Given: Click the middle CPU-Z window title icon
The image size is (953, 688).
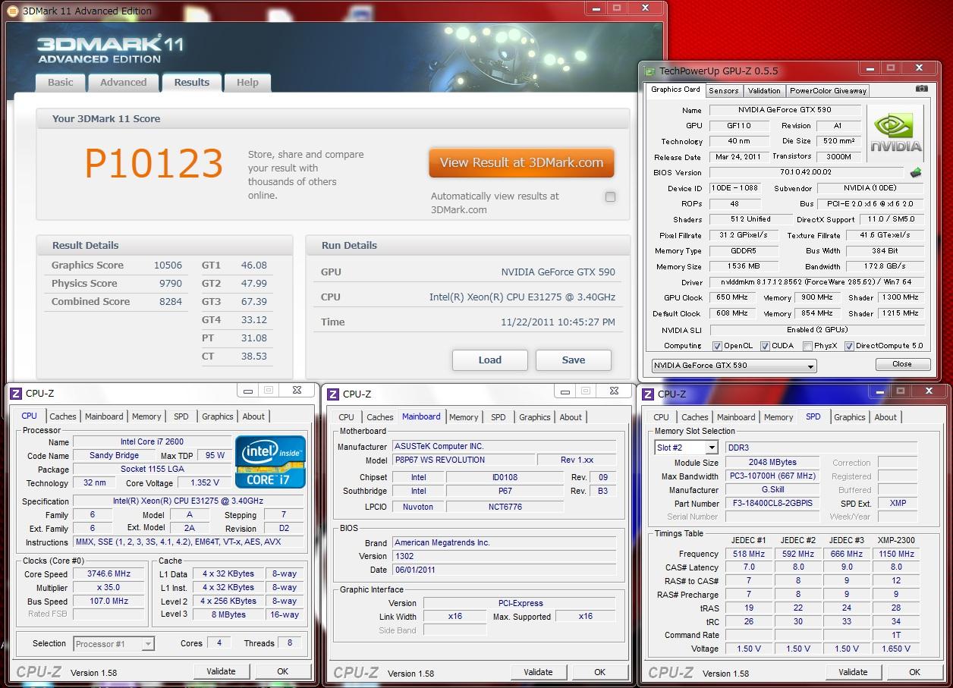Looking at the screenshot, I should pyautogui.click(x=333, y=394).
